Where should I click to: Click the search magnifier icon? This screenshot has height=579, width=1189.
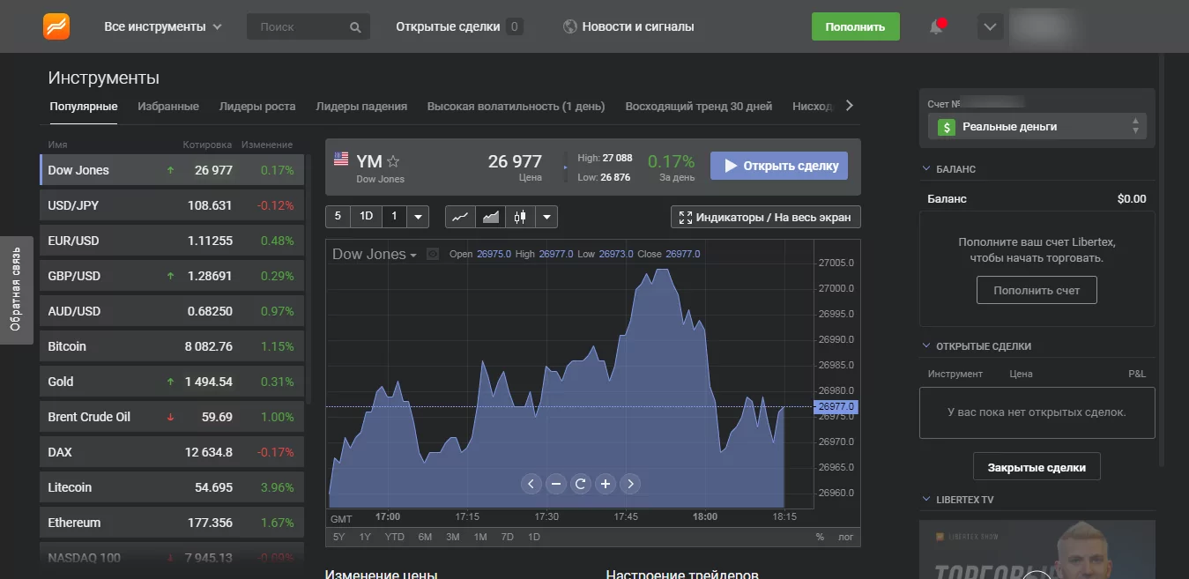pyautogui.click(x=355, y=27)
